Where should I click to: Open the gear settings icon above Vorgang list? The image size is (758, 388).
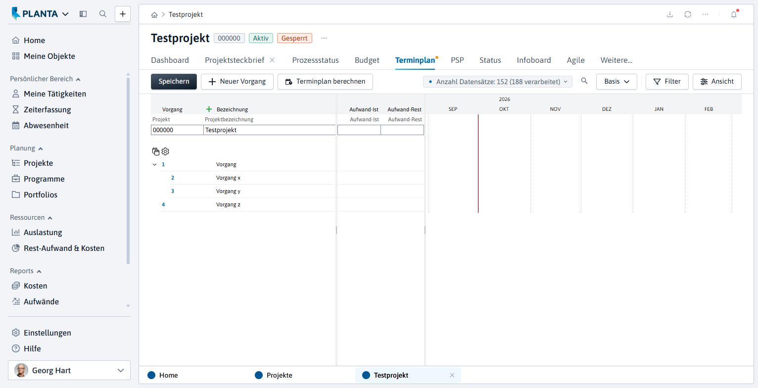165,151
